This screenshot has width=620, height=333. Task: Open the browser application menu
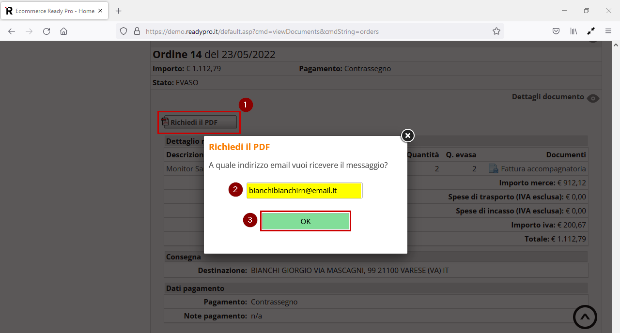point(608,30)
